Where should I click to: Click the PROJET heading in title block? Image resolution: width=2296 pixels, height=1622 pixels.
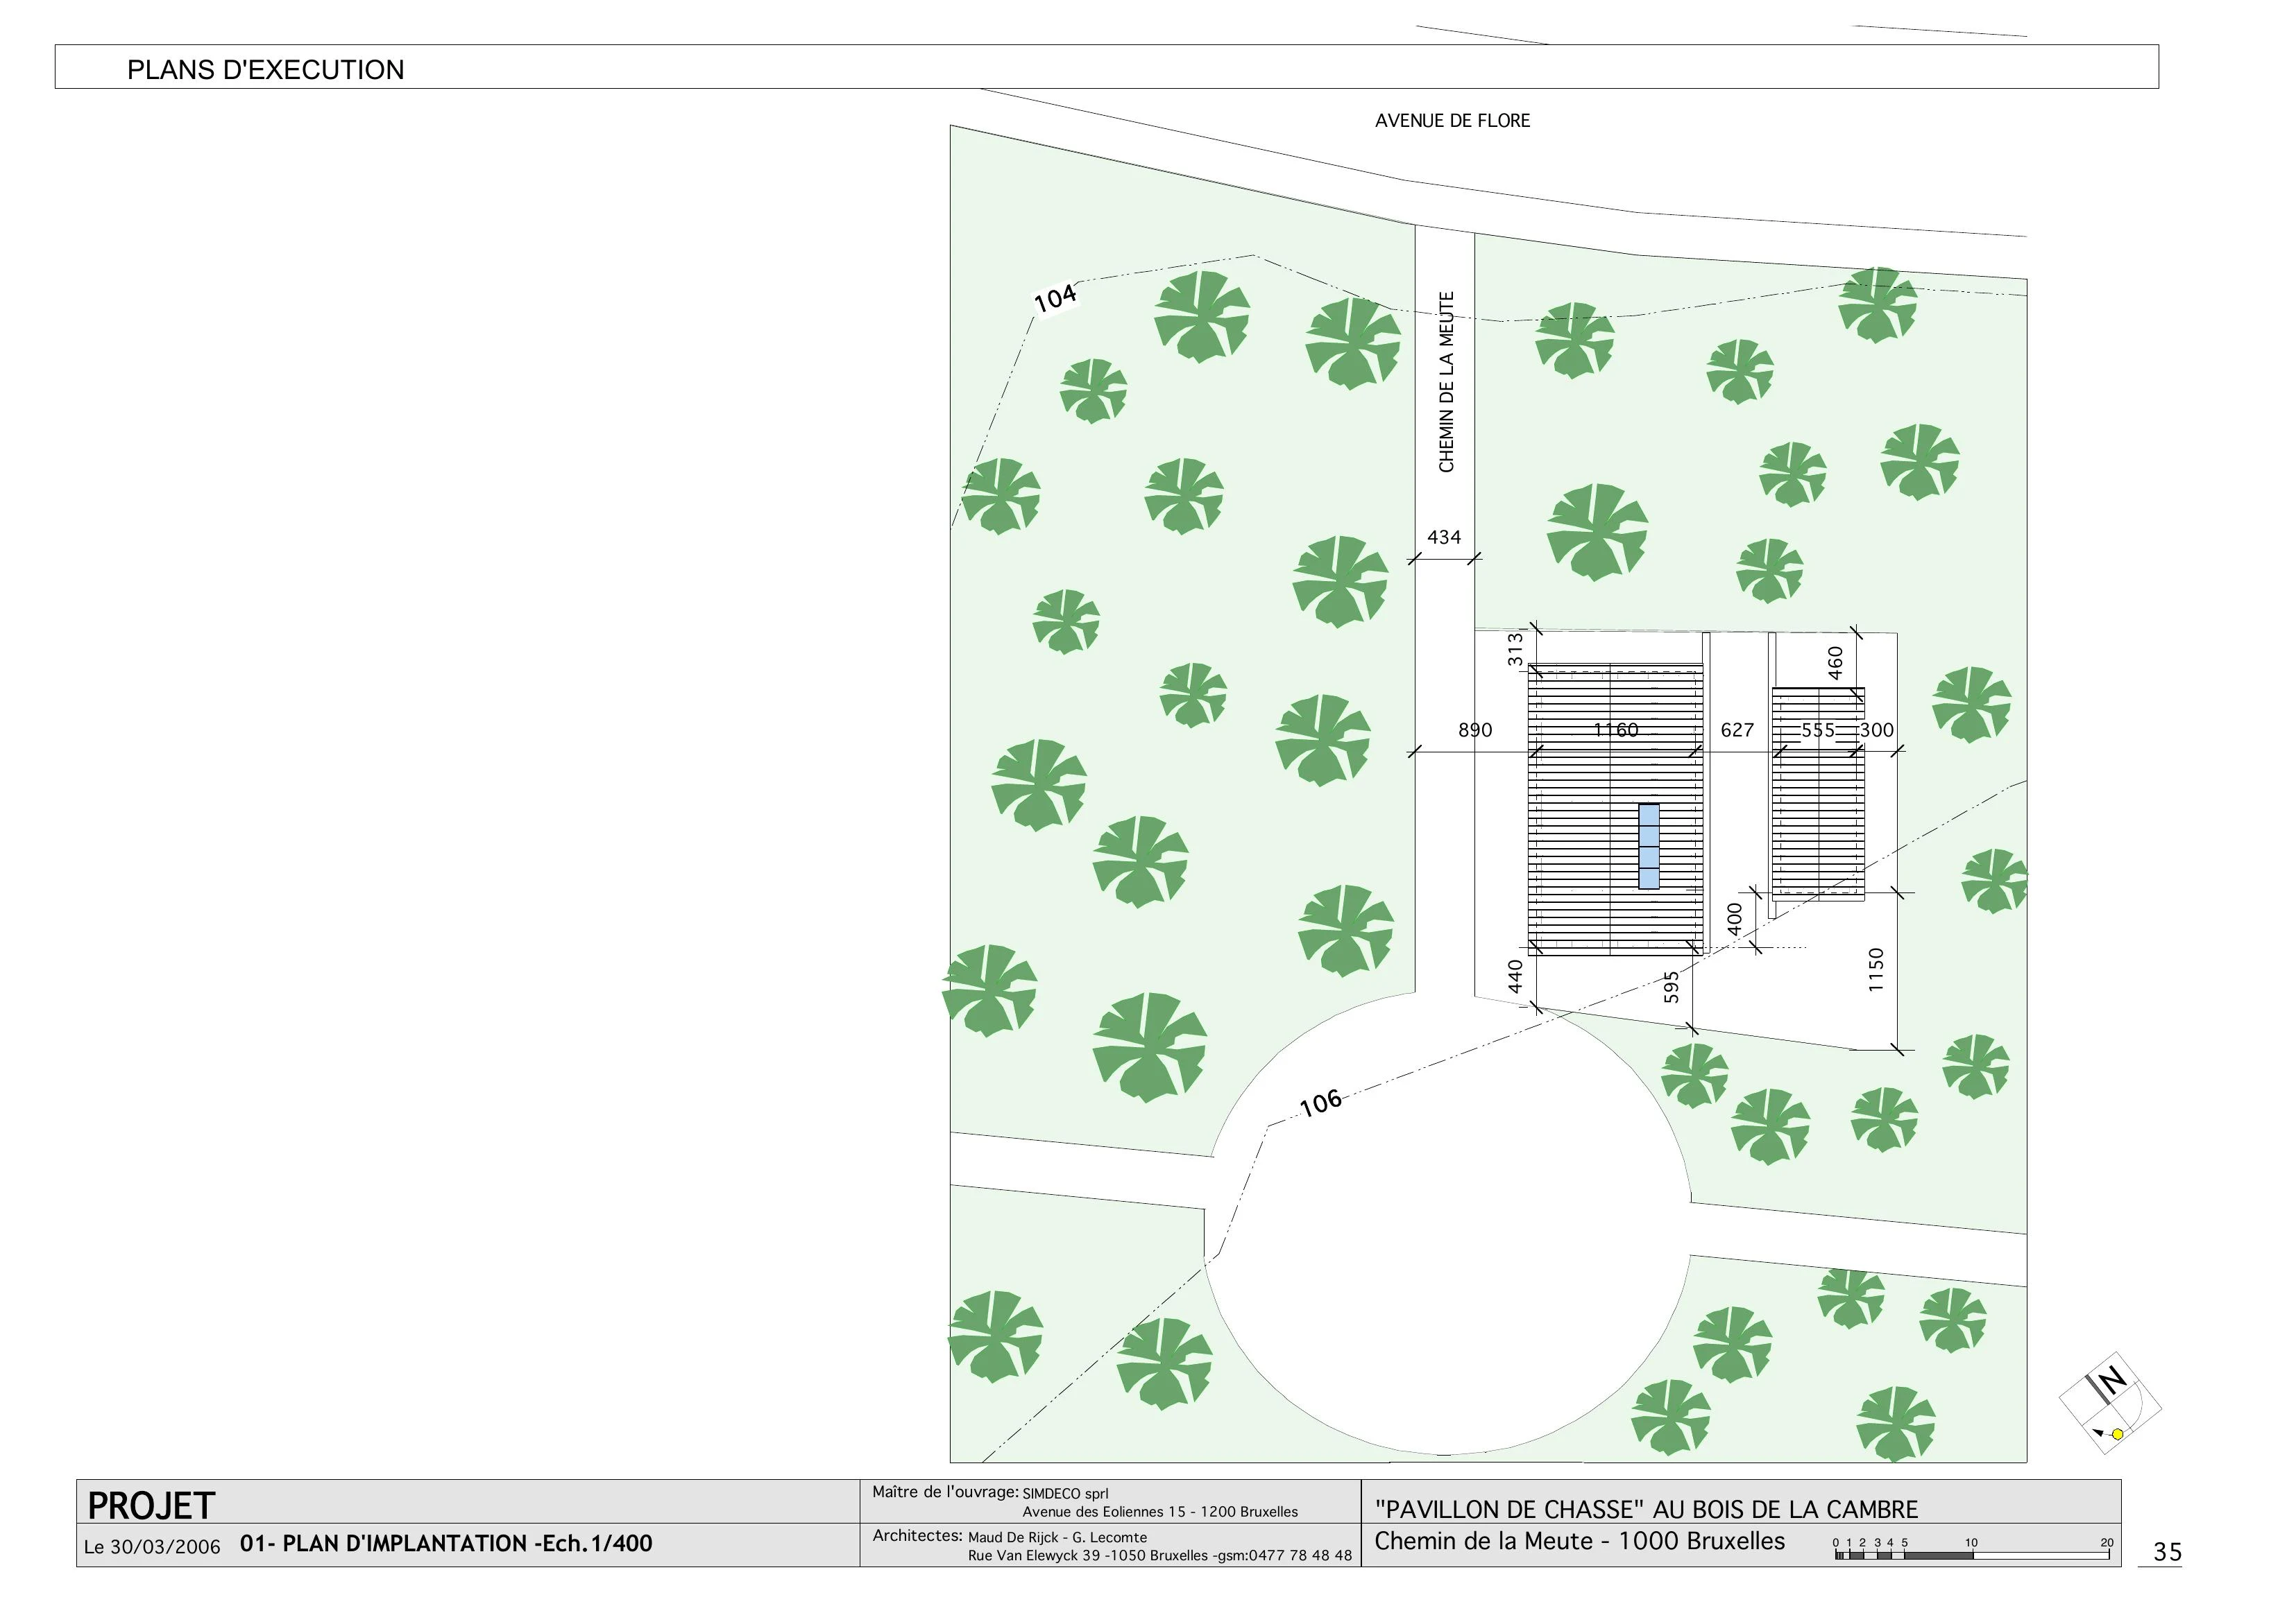point(151,1506)
